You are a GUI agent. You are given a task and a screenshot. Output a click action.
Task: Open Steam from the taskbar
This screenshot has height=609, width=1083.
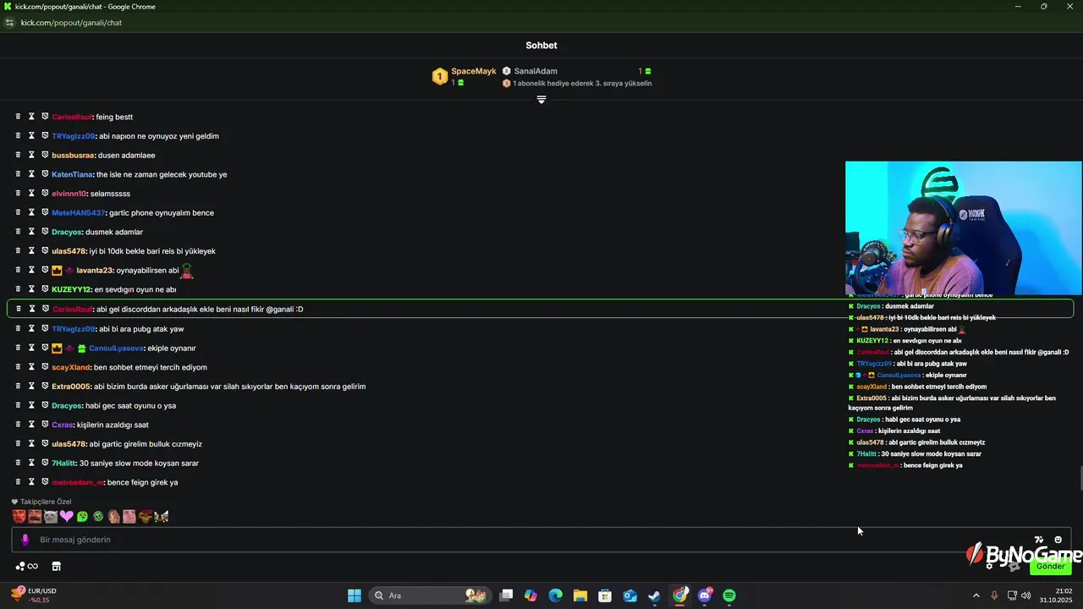655,595
